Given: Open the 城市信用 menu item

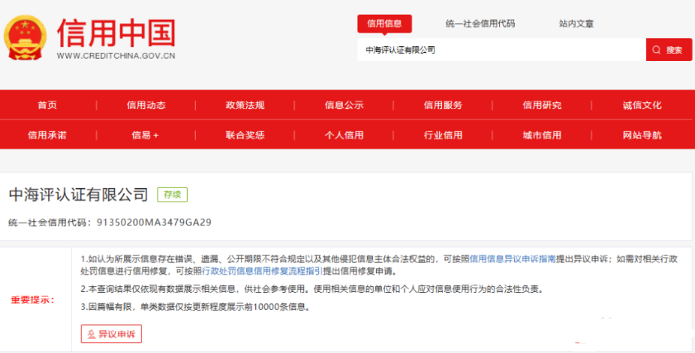Looking at the screenshot, I should coord(542,135).
